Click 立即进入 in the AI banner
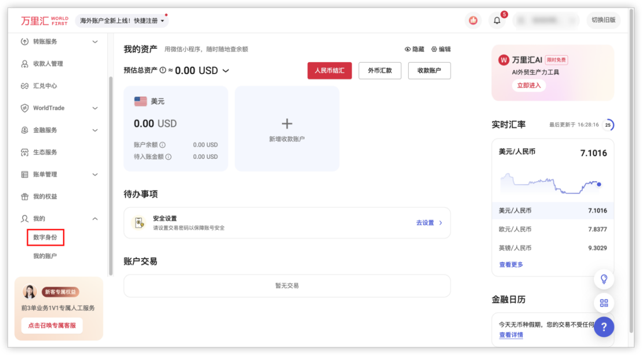Screen dimensions: 642x355 (x=528, y=86)
